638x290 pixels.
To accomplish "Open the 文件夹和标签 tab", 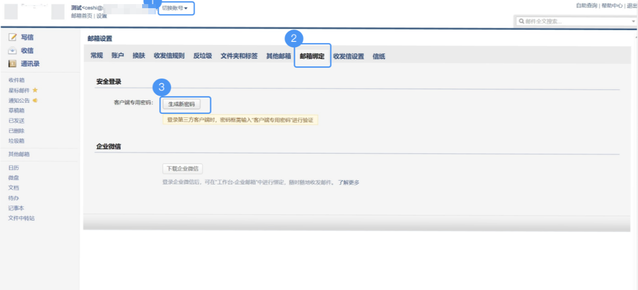I will [239, 56].
